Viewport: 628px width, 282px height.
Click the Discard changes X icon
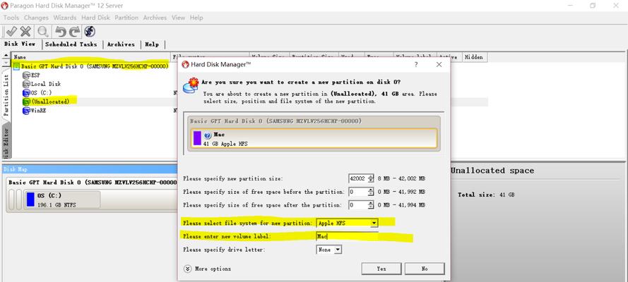25,32
